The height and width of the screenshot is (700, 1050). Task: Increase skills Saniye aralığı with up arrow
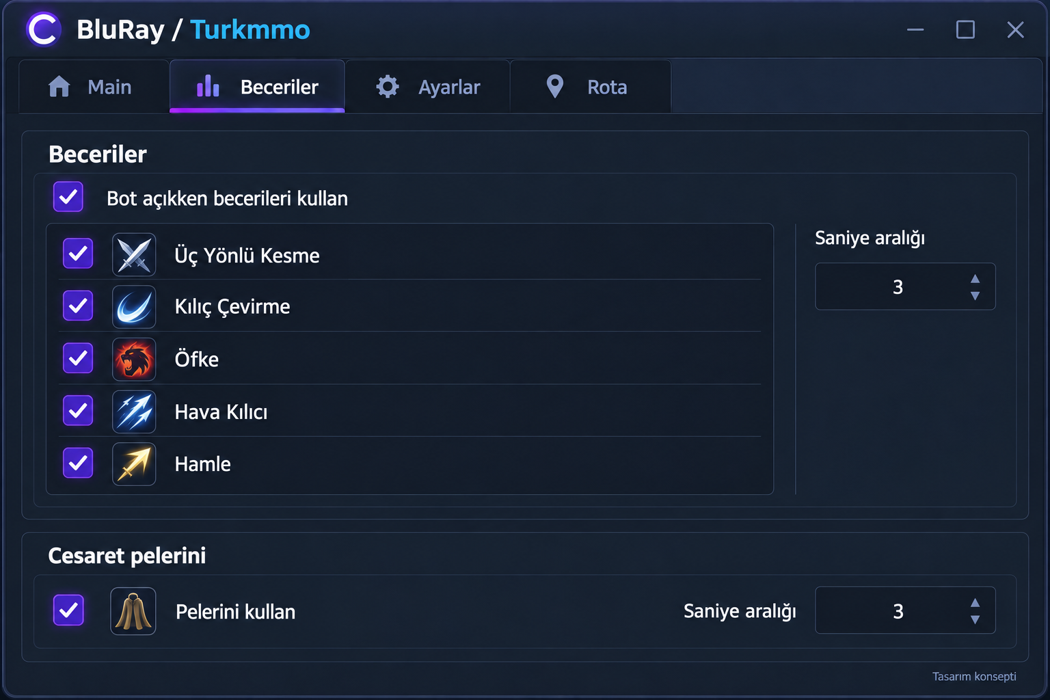tap(975, 279)
